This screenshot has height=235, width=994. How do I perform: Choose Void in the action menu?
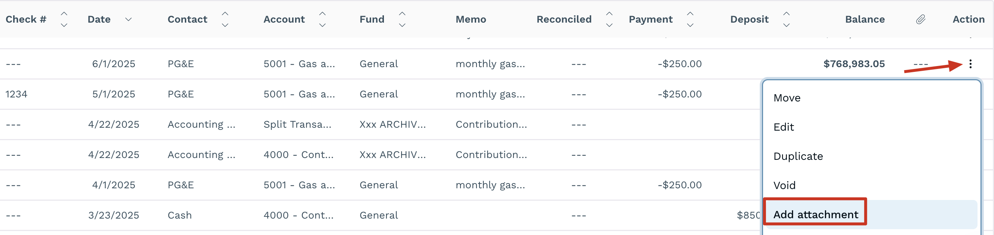click(784, 186)
